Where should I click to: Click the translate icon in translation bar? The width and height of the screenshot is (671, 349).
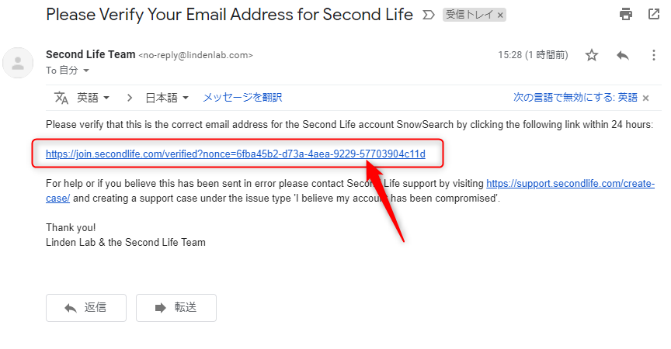point(61,98)
